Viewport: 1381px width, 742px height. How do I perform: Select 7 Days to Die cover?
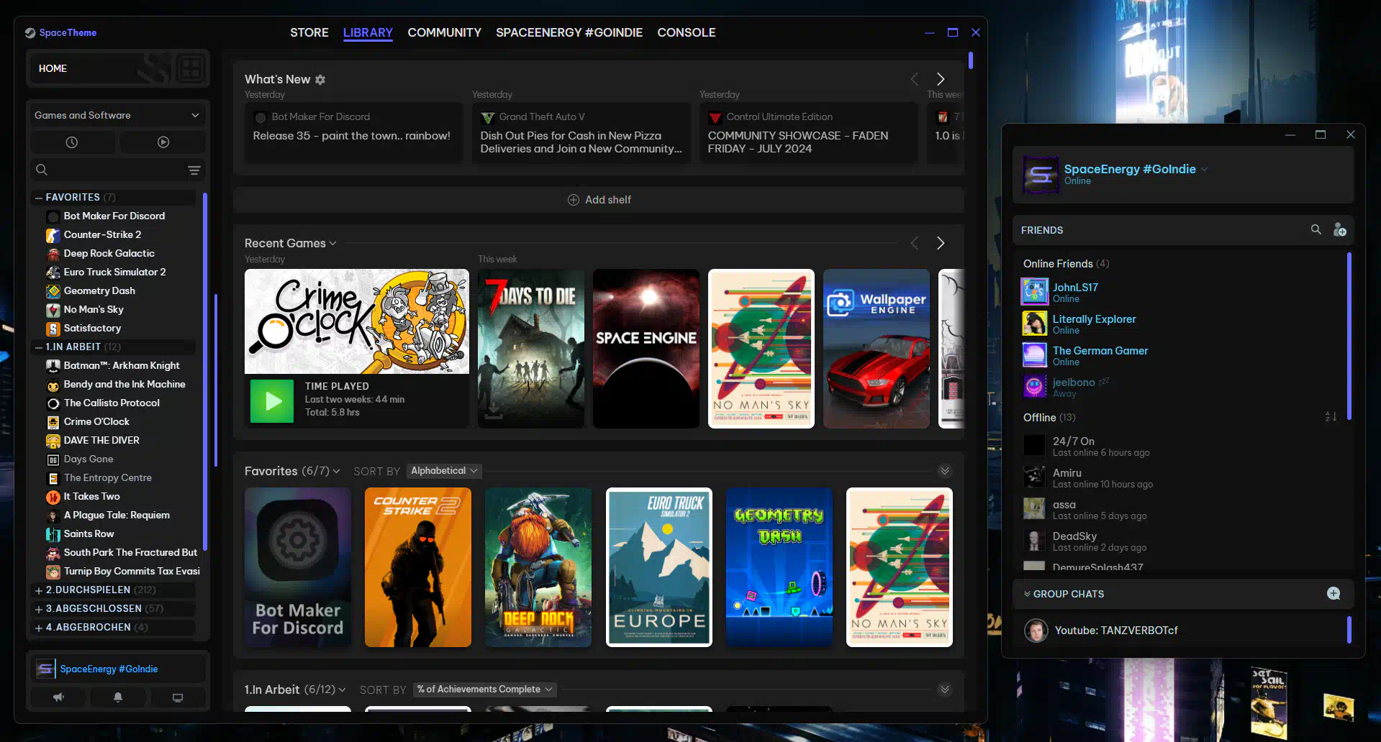click(x=531, y=349)
